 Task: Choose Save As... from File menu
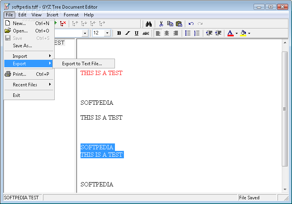pos(29,46)
